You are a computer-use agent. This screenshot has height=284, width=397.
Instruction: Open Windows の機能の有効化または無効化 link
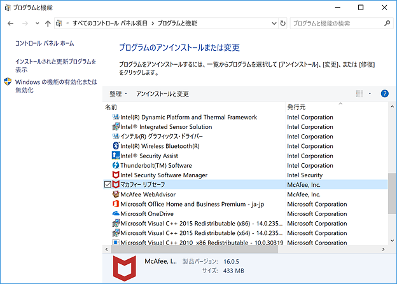click(56, 86)
